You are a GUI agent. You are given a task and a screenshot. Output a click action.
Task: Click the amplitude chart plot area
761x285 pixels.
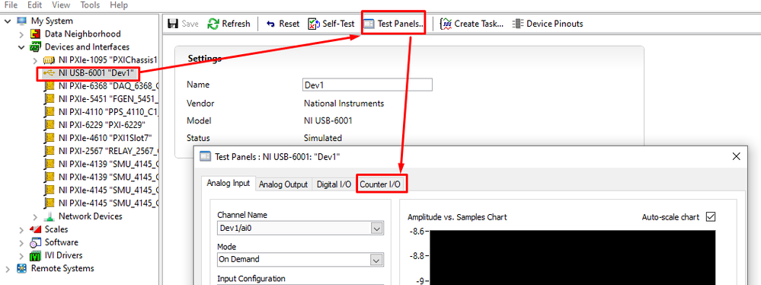pos(572,258)
